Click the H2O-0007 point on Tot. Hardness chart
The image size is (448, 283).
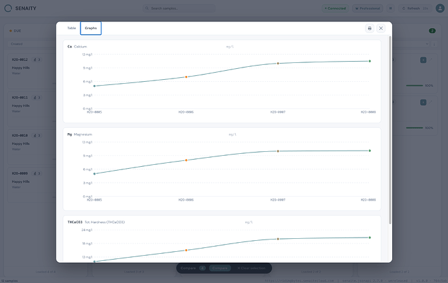tap(278, 239)
